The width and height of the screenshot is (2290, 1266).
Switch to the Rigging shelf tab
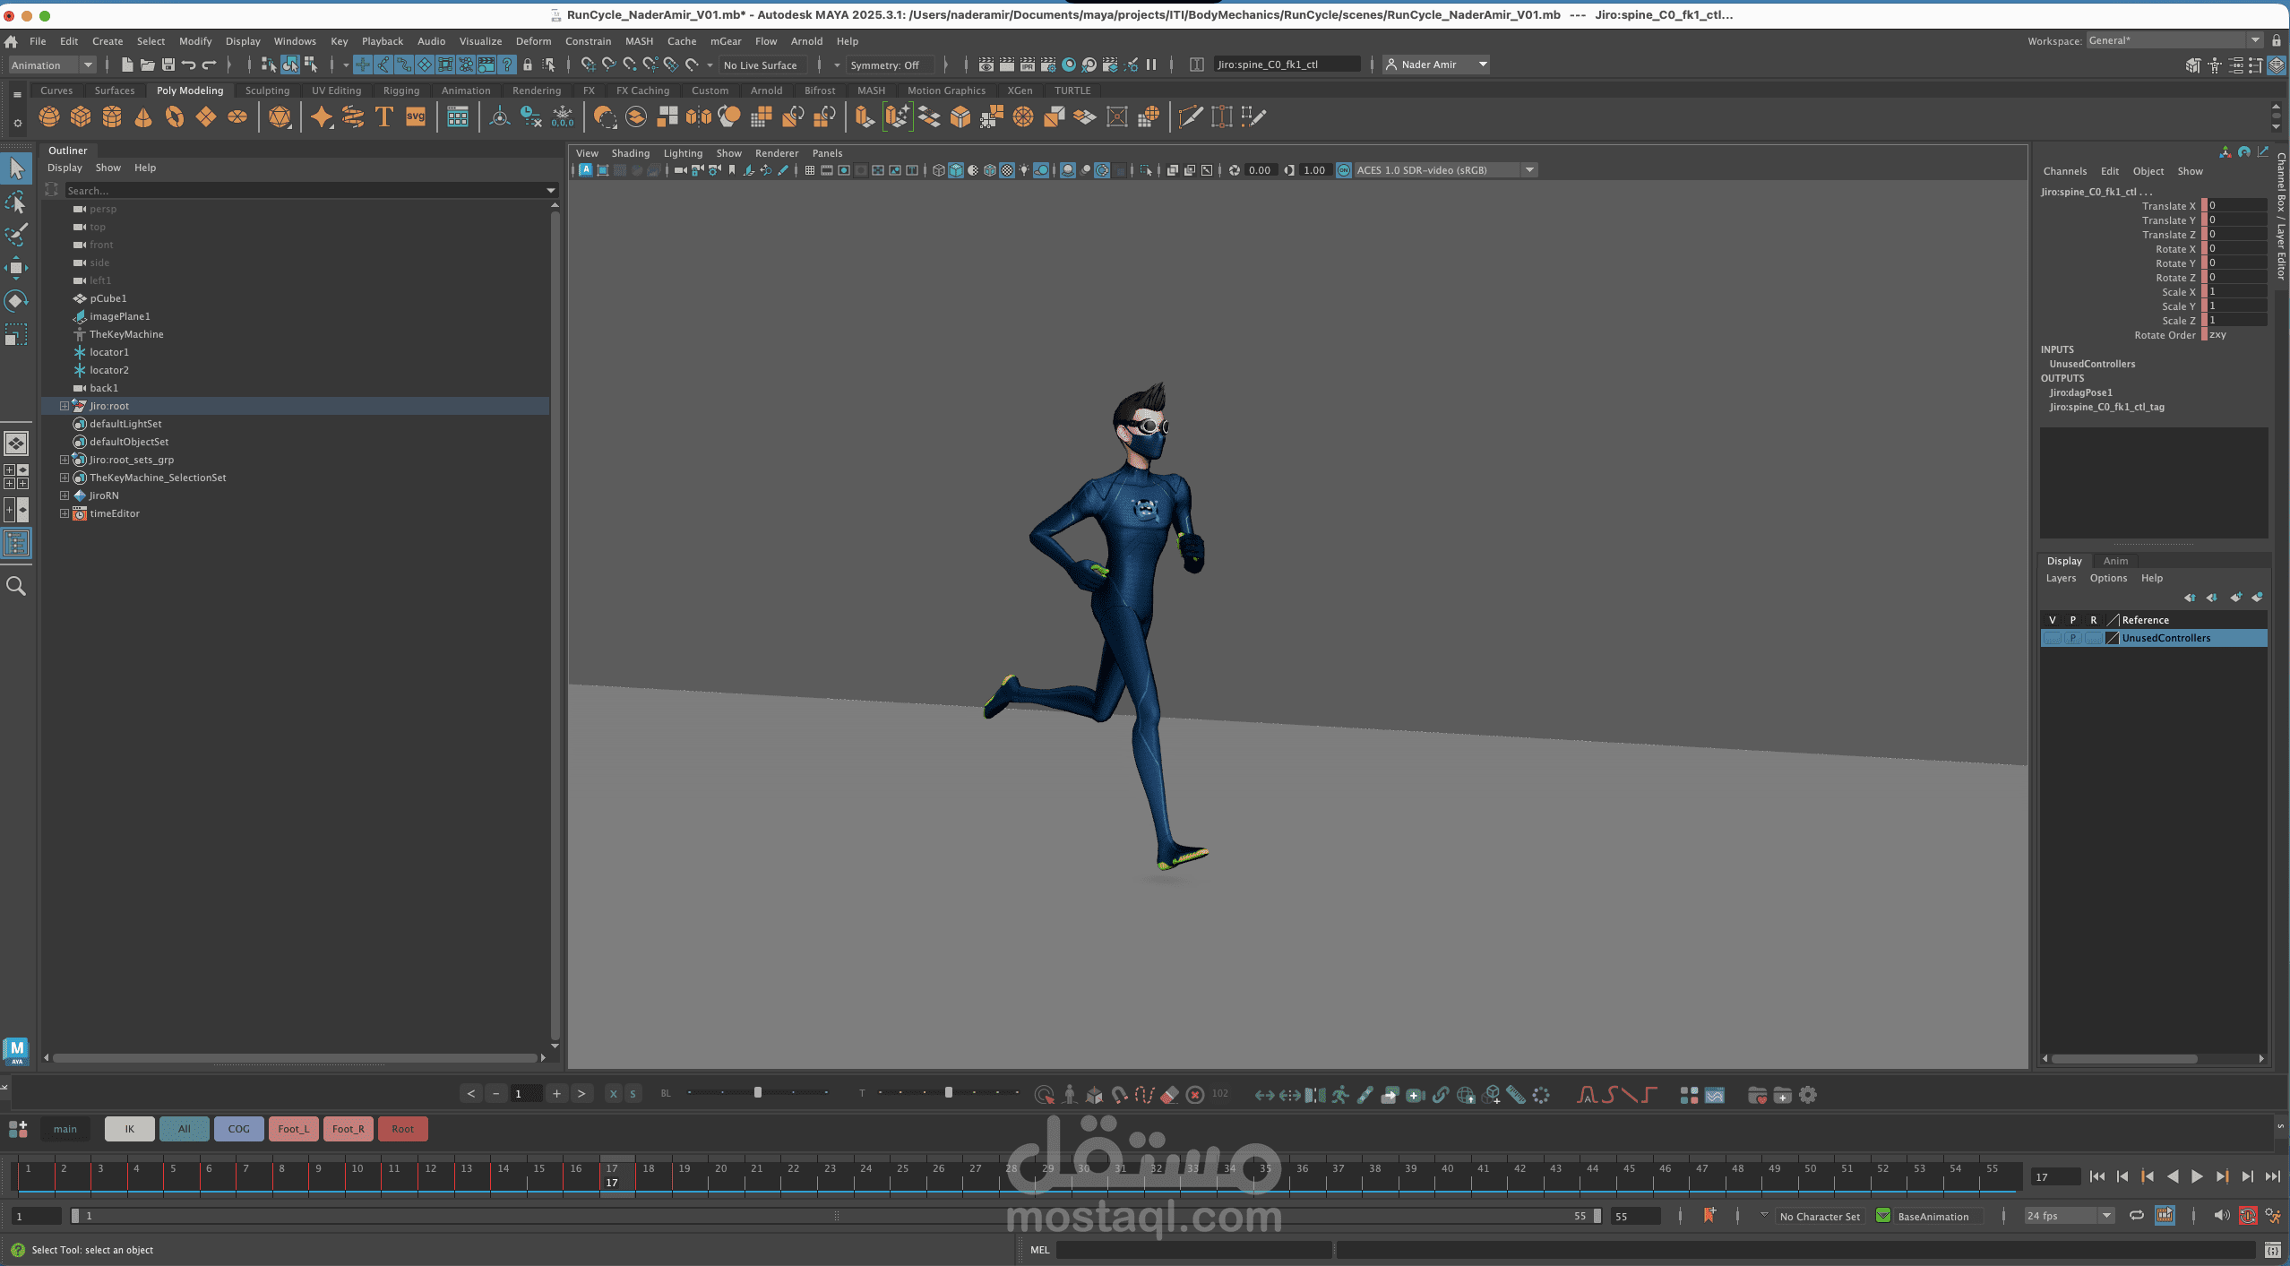pyautogui.click(x=400, y=90)
